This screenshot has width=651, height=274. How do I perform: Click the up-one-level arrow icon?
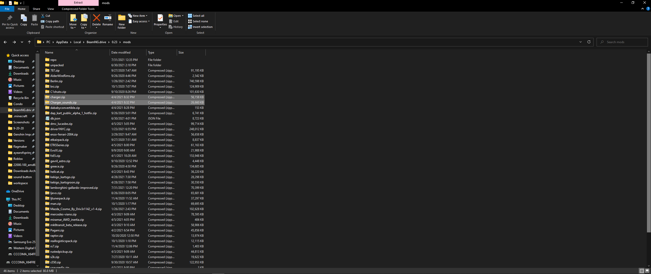(x=29, y=42)
